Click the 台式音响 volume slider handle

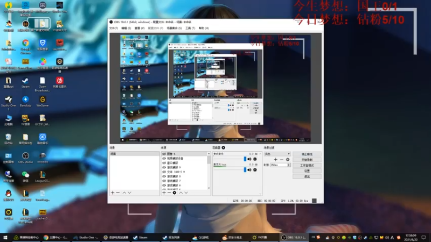(245, 159)
